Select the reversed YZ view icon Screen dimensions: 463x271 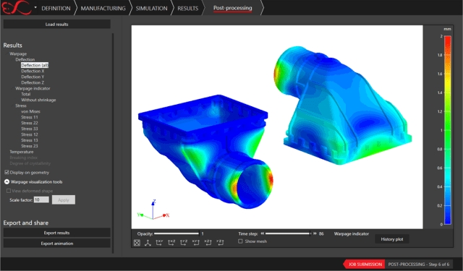(x=220, y=242)
